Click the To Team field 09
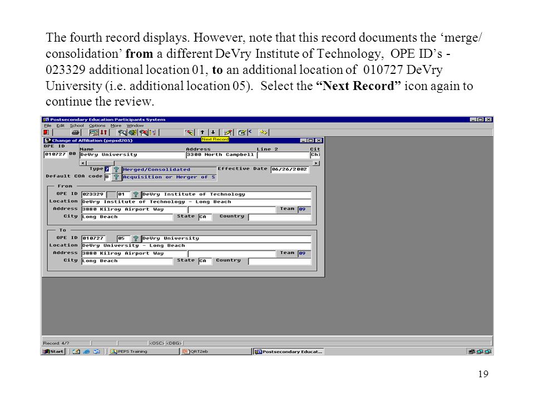Viewport: 534px width, 400px height. 304,253
